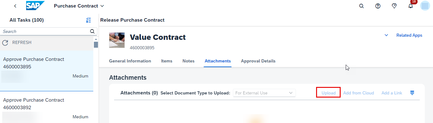Click the diamond icon in header
Screen dimensions: 433x123
click(394, 6)
